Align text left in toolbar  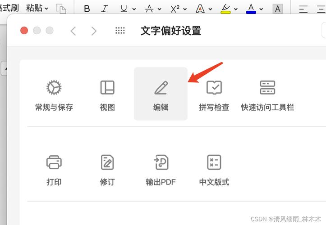pyautogui.click(x=303, y=9)
